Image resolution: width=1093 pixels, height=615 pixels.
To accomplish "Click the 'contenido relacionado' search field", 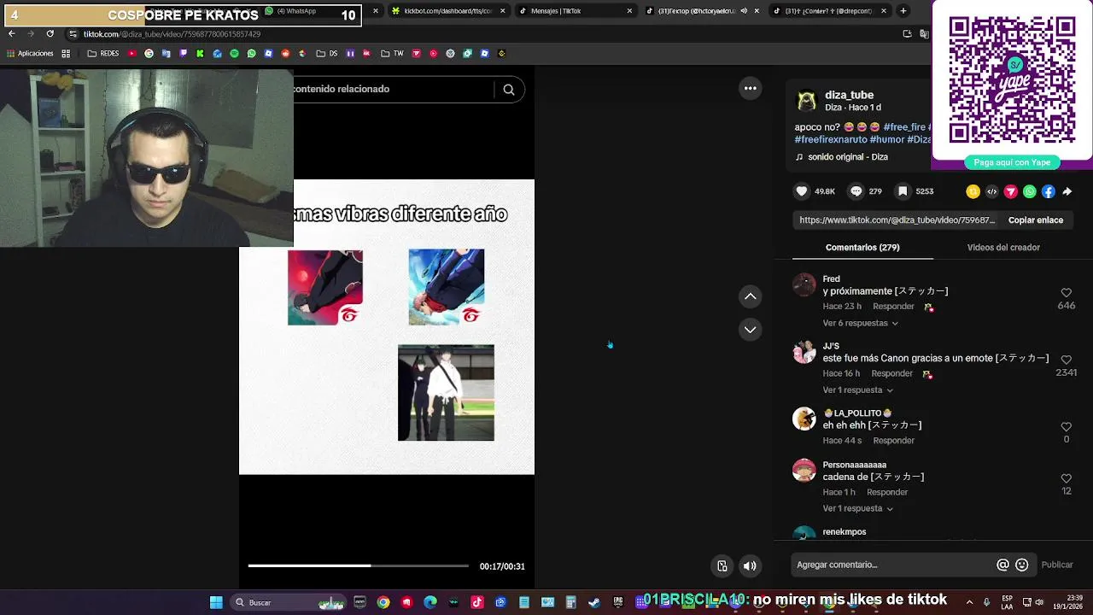I will coord(393,89).
